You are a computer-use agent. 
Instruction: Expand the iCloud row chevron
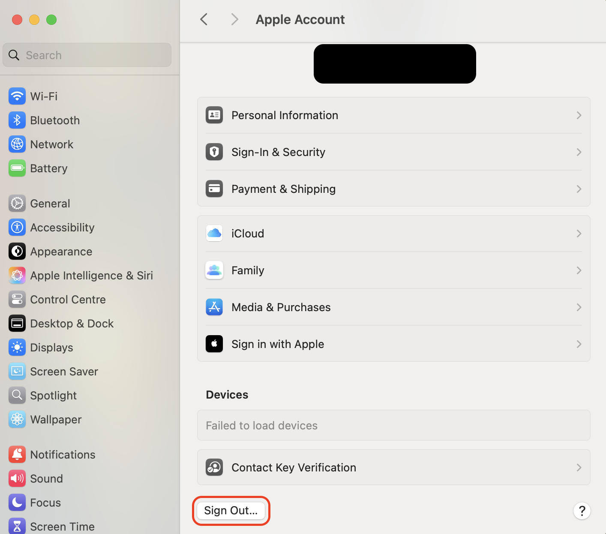coord(579,234)
